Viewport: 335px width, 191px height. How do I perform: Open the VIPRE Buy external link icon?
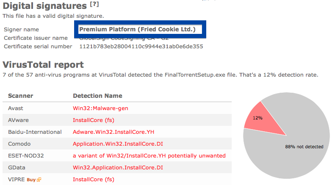point(39,180)
